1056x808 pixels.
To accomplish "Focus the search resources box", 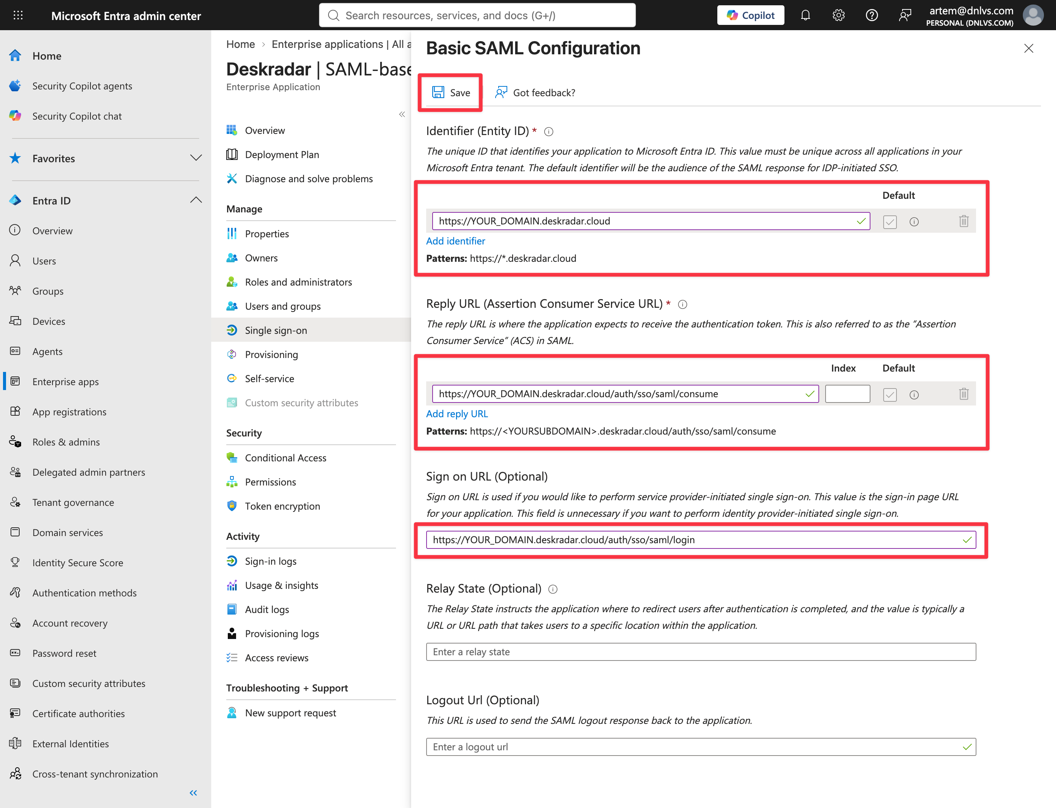I will [x=477, y=15].
